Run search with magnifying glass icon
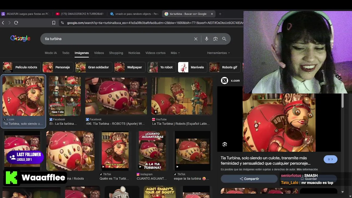 coord(224,39)
